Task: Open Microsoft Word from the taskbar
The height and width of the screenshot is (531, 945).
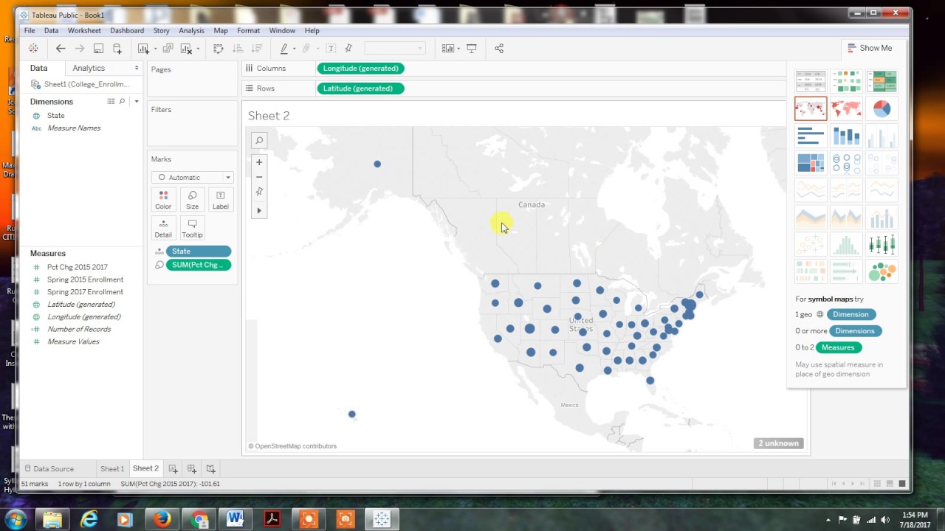Action: (236, 519)
